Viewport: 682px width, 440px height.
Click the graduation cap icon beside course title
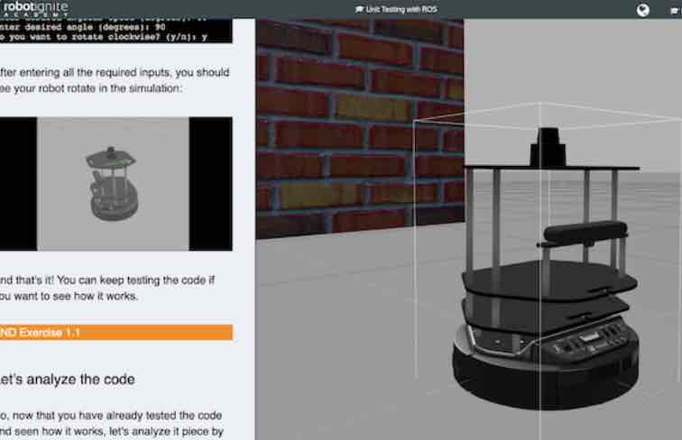pyautogui.click(x=359, y=10)
